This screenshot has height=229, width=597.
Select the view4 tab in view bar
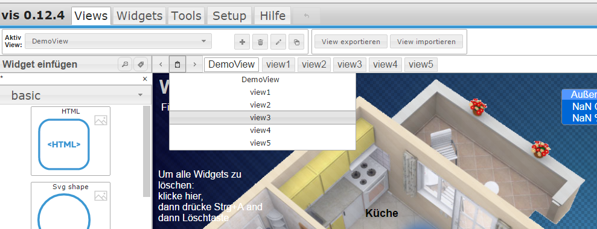[385, 65]
